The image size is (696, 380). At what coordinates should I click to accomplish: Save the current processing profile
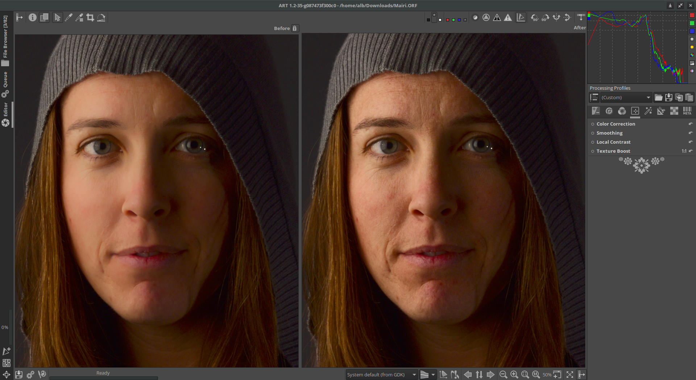(669, 97)
